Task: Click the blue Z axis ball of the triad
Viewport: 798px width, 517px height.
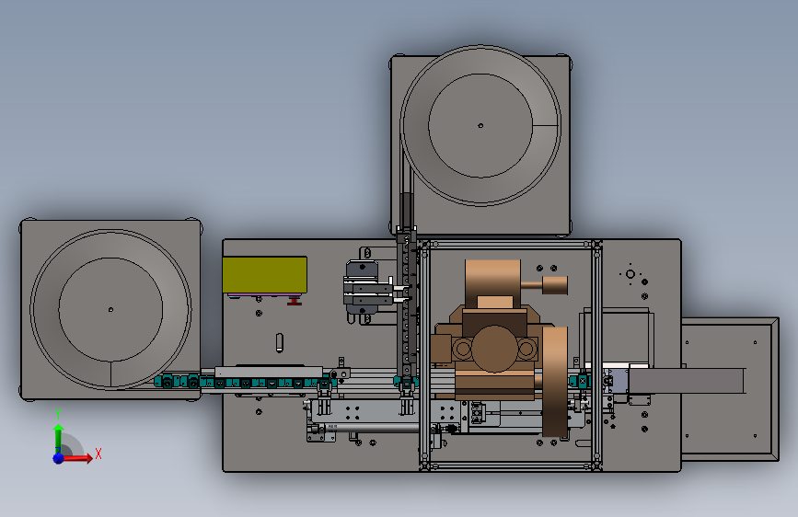Action: 59,458
